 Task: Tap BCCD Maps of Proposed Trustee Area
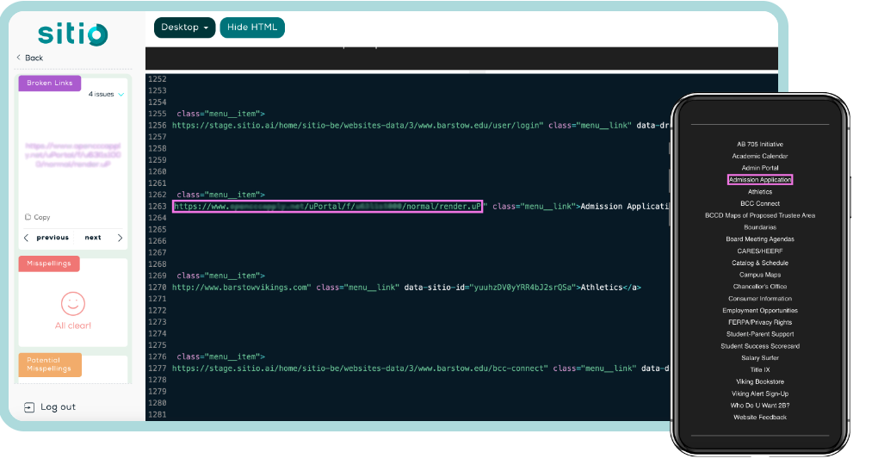click(x=760, y=215)
